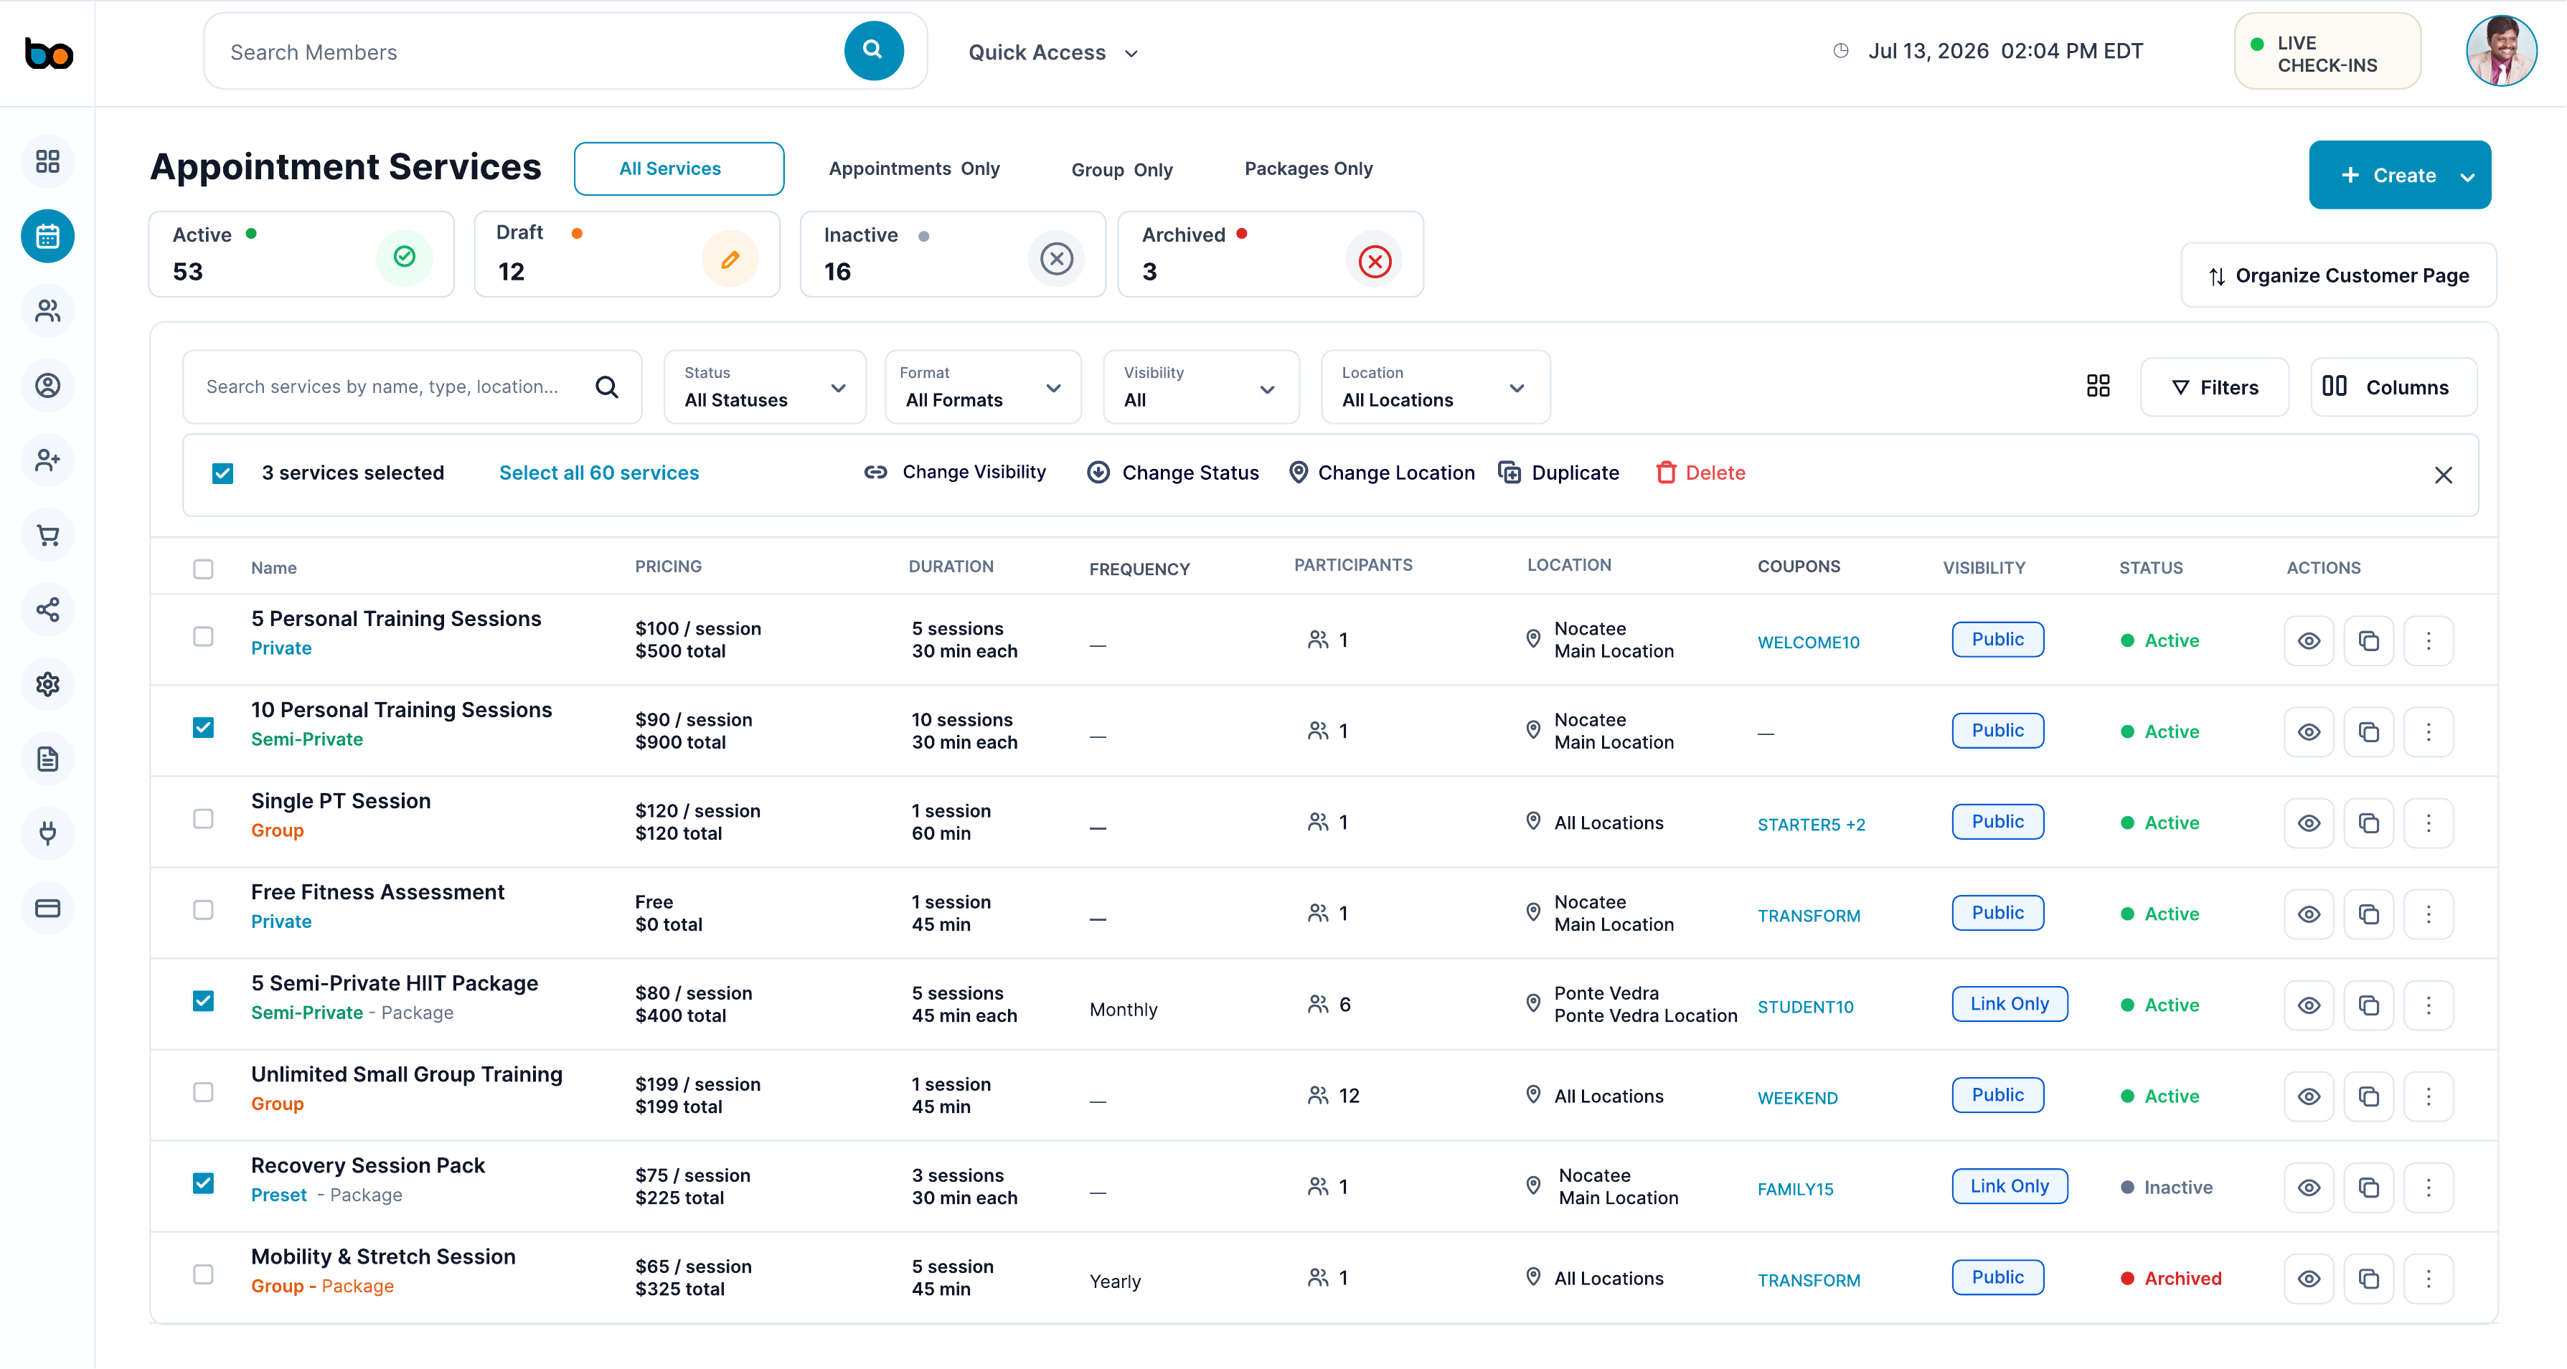Filter by the Inactive 16 status card
Image resolution: width=2567 pixels, height=1369 pixels.
[x=953, y=254]
